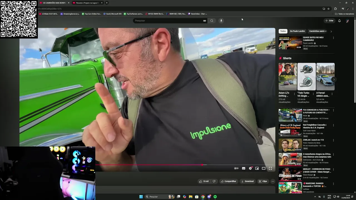Toggle subtitles/captions in the player

244,168
